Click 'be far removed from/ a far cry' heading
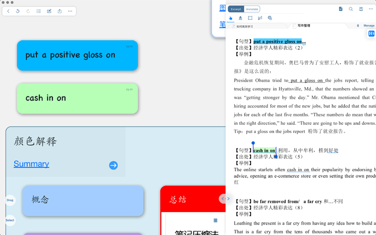Image resolution: width=376 pixels, height=235 pixels. [x=288, y=201]
